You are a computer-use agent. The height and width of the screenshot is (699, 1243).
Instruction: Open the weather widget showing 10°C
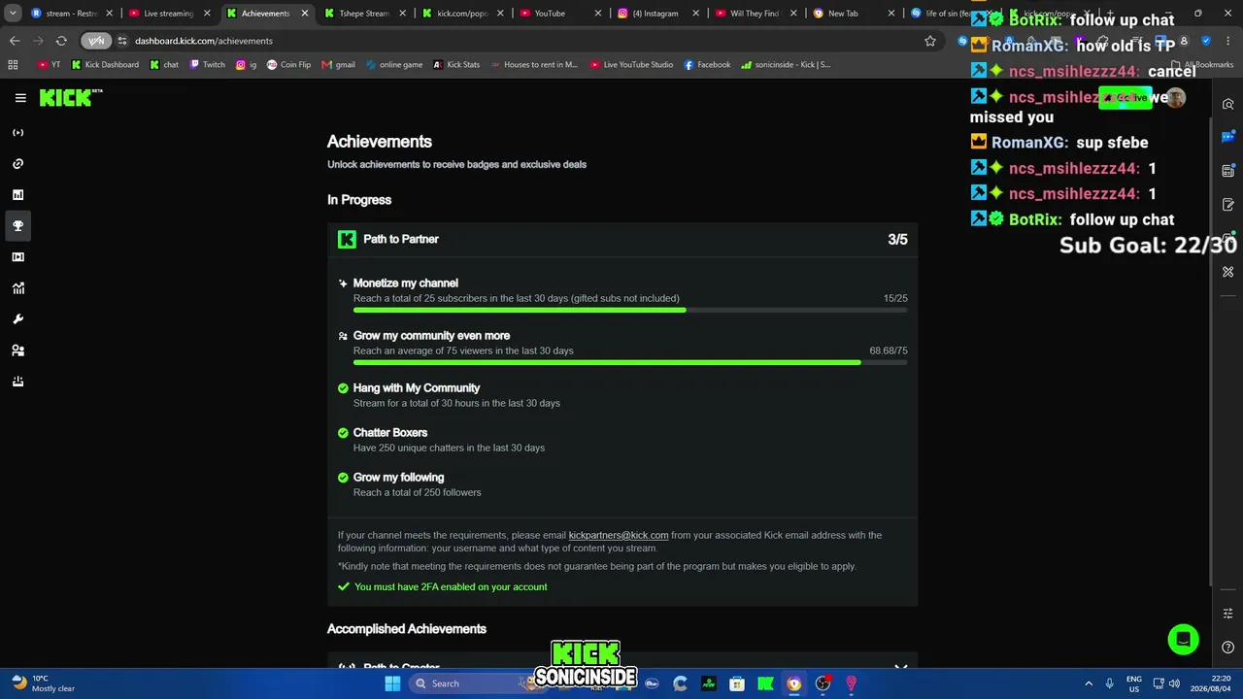tap(42, 683)
